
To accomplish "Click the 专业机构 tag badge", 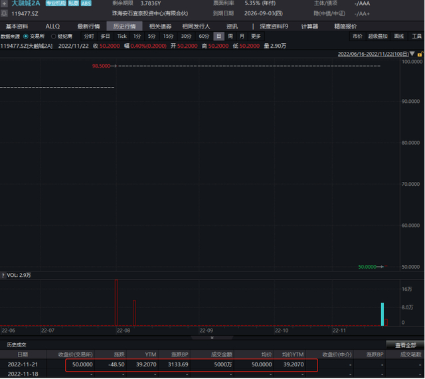I will click(x=56, y=3).
